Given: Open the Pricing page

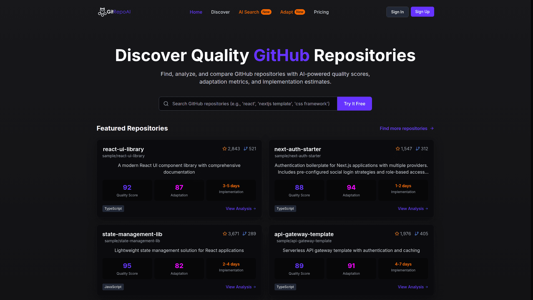Looking at the screenshot, I should 321,12.
